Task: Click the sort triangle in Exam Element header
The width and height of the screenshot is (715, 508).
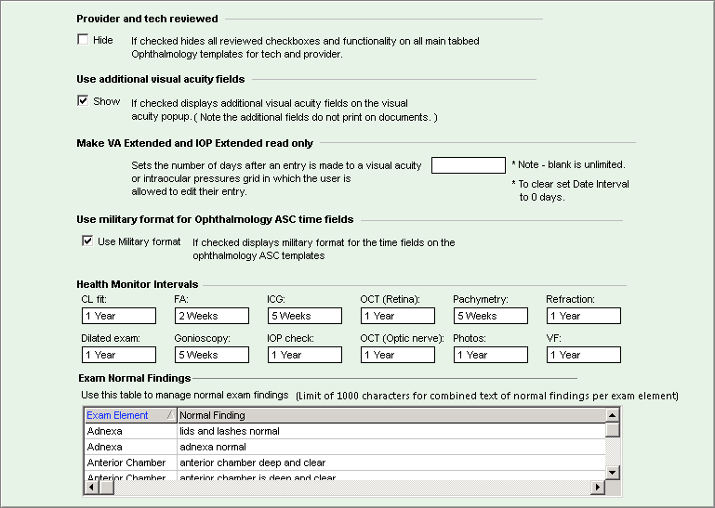Action: 170,415
